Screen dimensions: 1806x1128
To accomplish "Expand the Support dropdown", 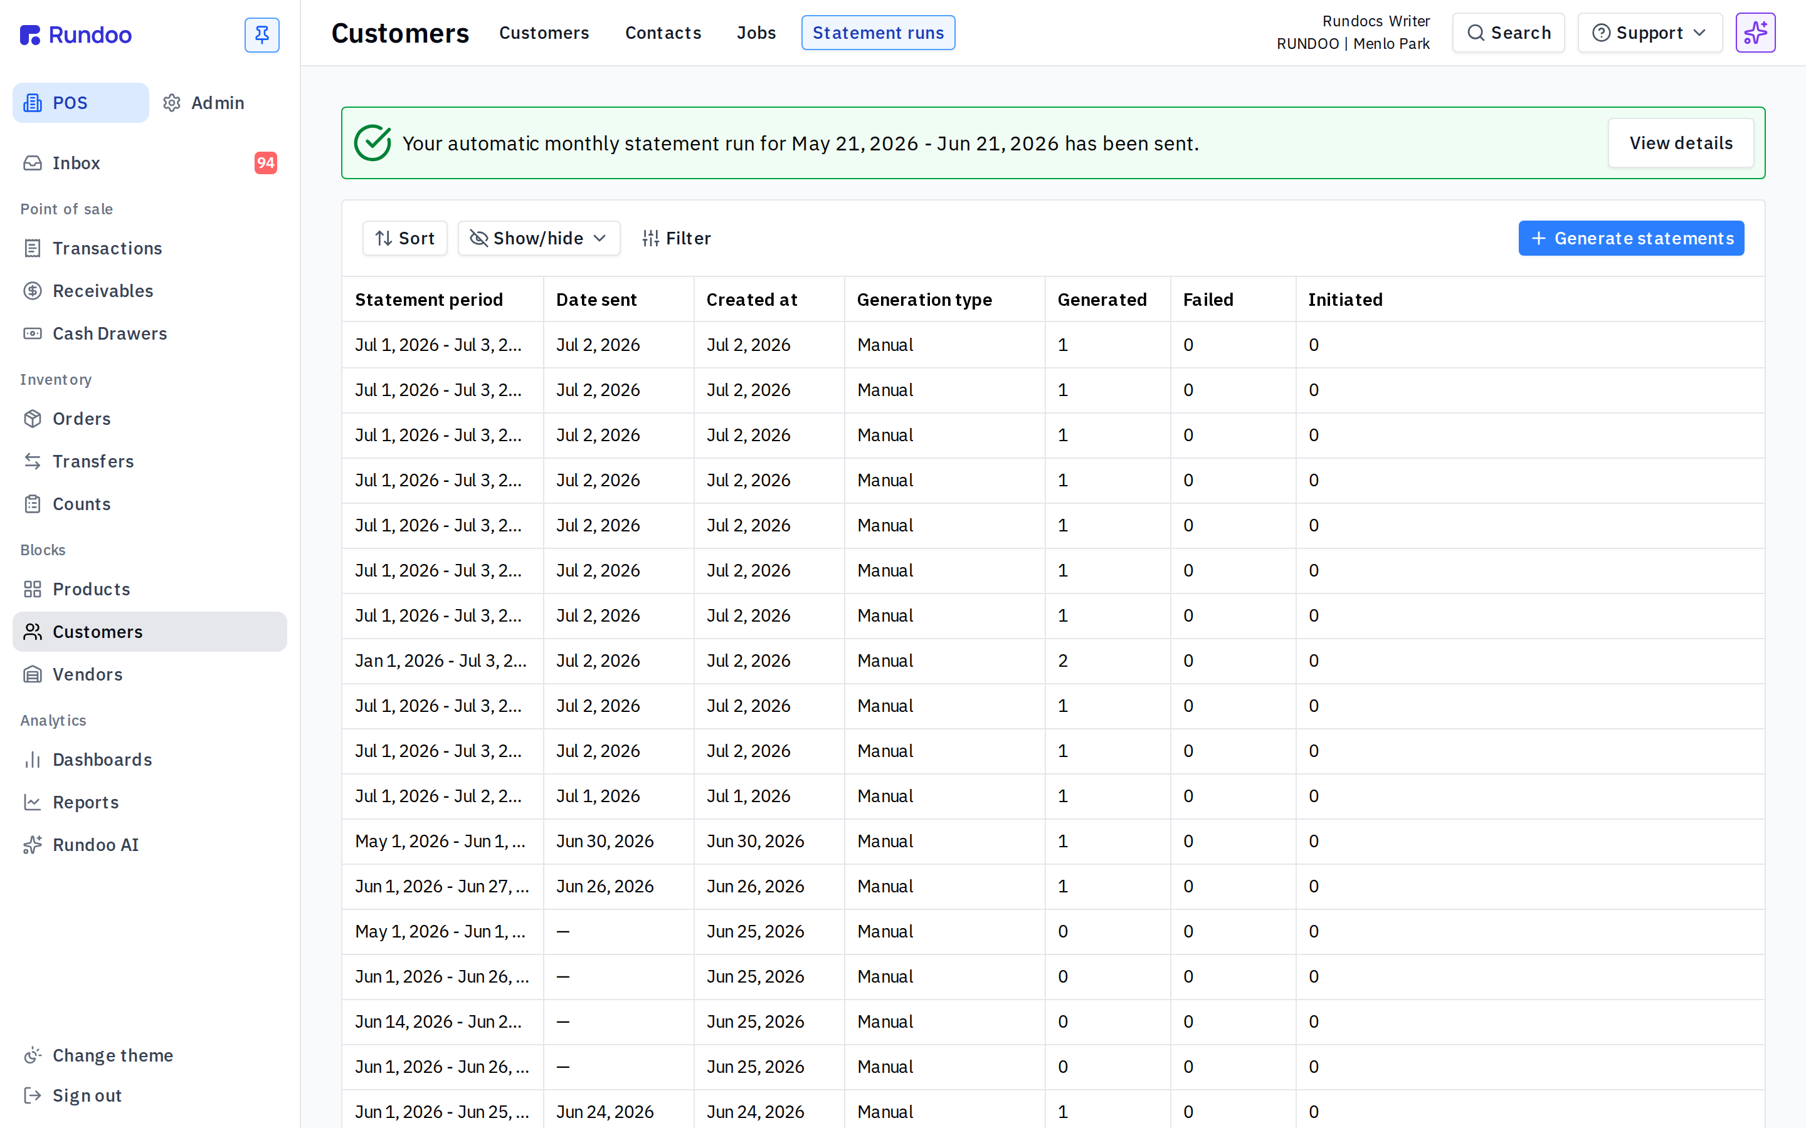I will click(x=1649, y=33).
